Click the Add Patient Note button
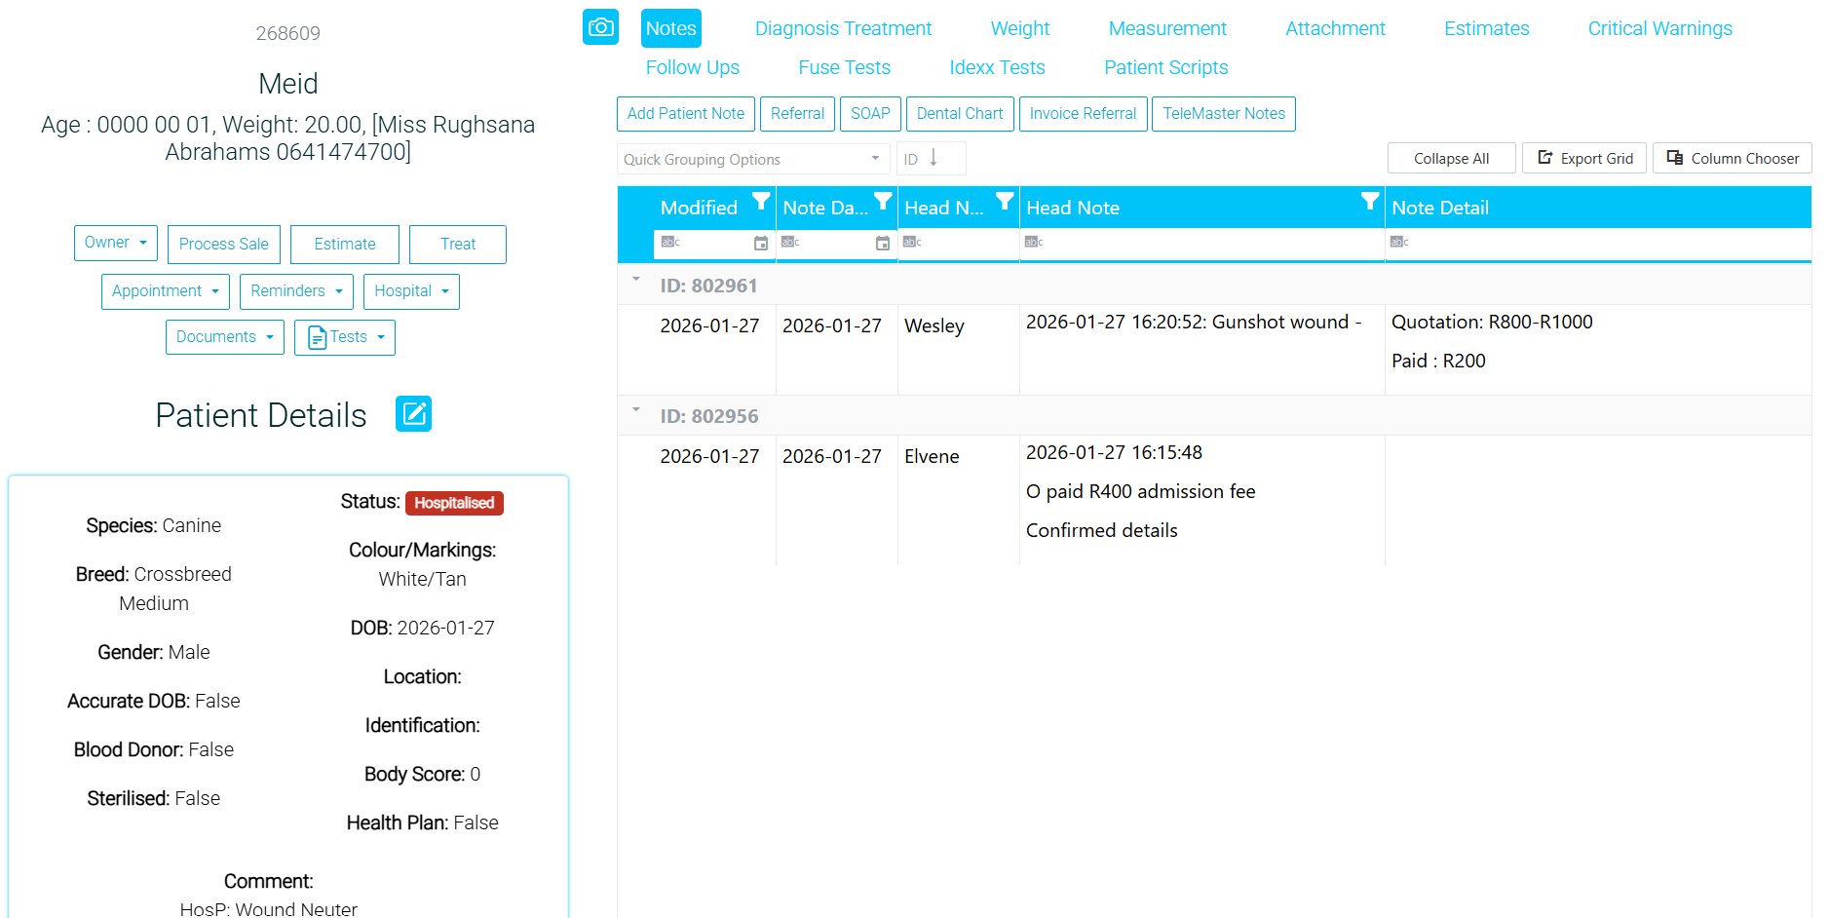The width and height of the screenshot is (1829, 918). tap(686, 114)
